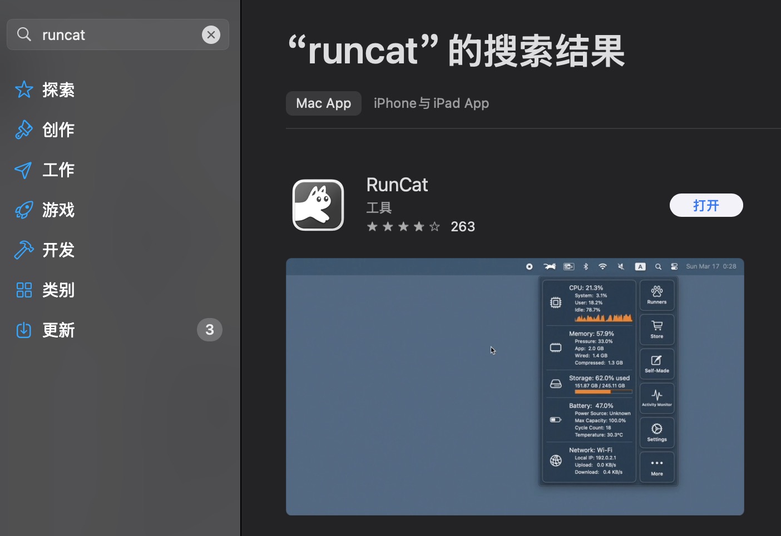The width and height of the screenshot is (781, 536).
Task: Open the 开发 sidebar section
Action: (x=58, y=250)
